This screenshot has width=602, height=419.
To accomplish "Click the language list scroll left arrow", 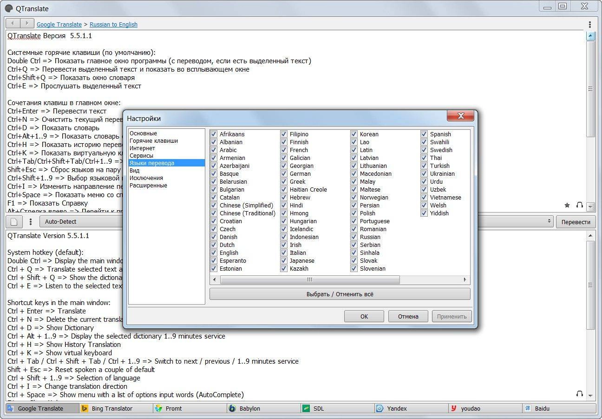I will click(215, 279).
